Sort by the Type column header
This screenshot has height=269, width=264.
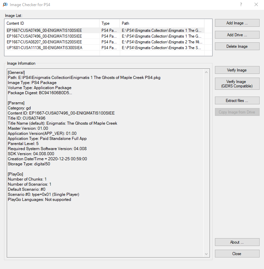110,23
